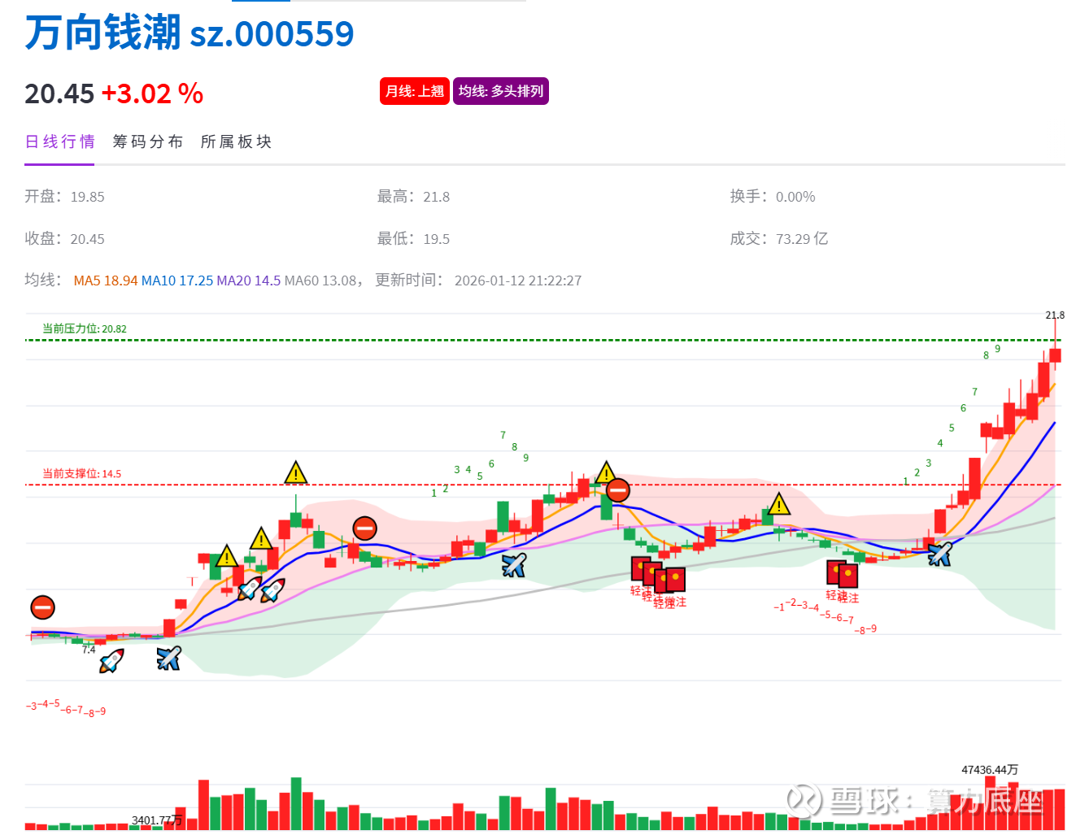Click the 7.4 low label on the chart

point(89,650)
